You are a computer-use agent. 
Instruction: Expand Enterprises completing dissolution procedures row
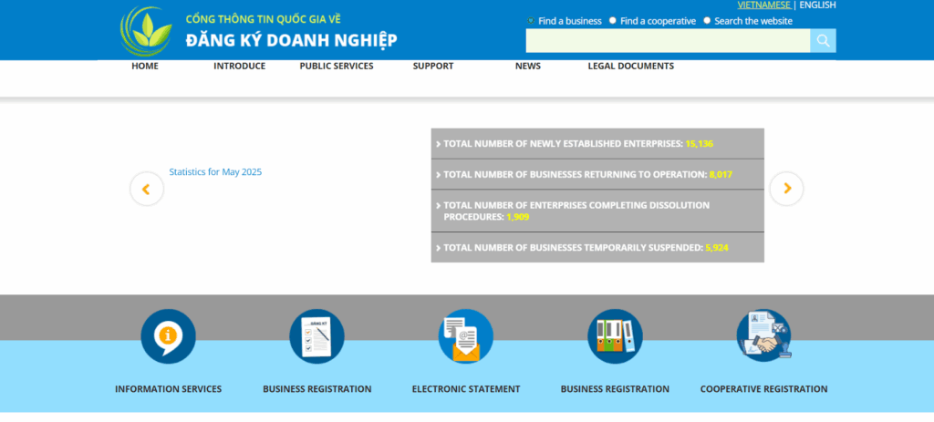(597, 211)
